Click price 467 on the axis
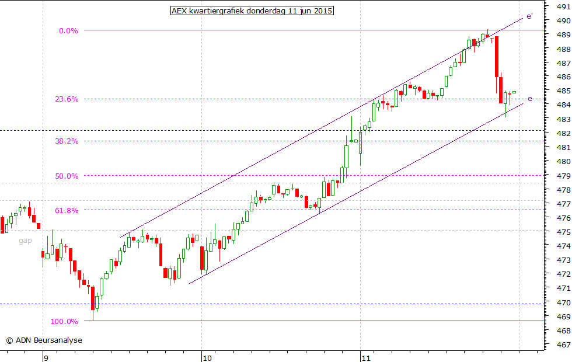The image size is (572, 362). pyautogui.click(x=564, y=344)
